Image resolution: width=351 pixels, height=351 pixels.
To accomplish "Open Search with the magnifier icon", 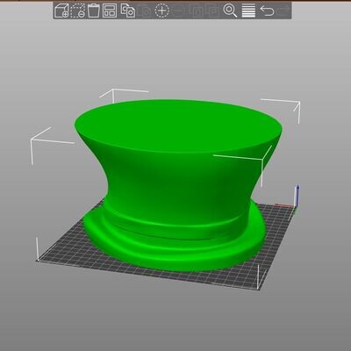I will 230,11.
